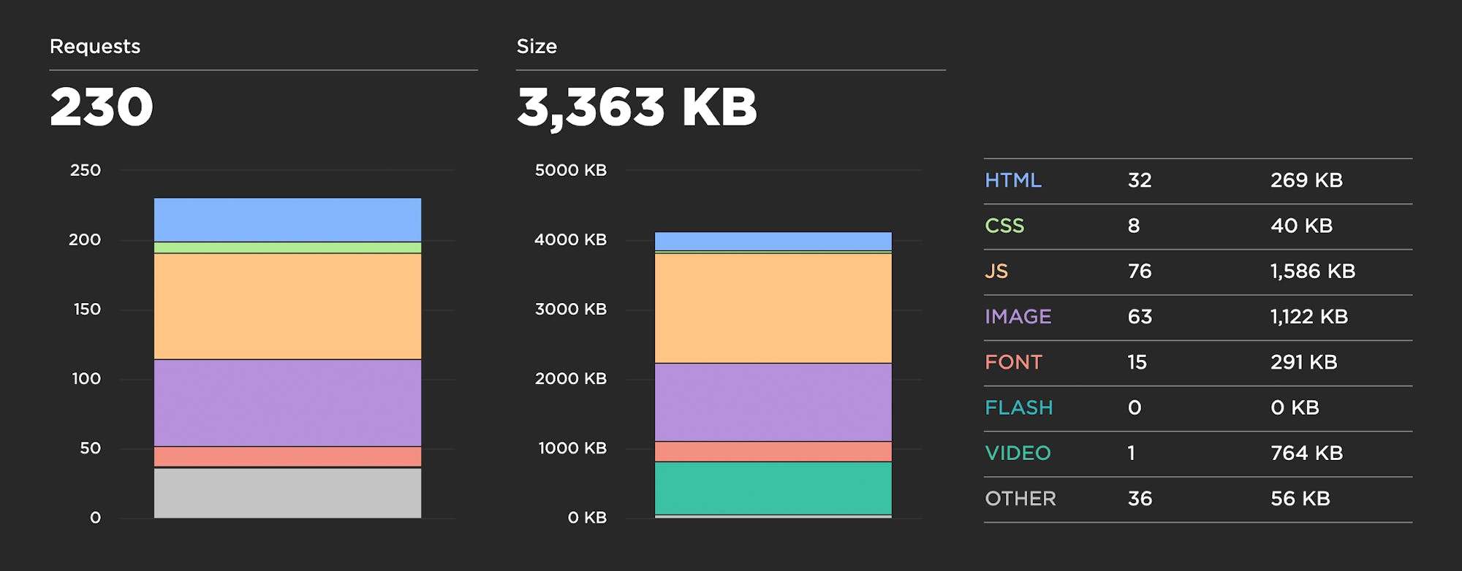Select the blue HTML segment in Size chart
The image size is (1462, 571).
click(773, 241)
